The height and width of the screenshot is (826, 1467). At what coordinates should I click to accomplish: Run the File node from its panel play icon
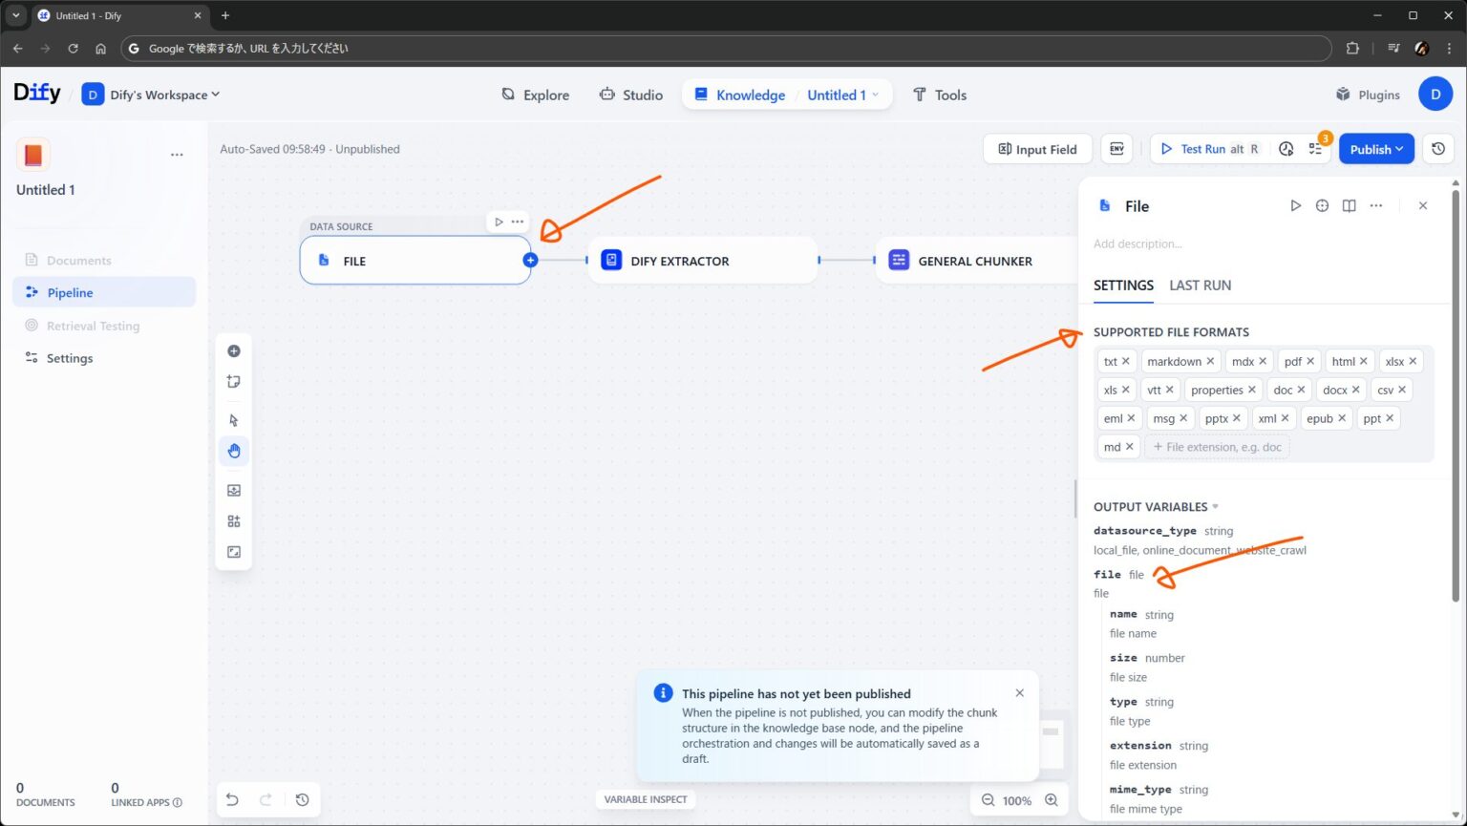click(1295, 205)
